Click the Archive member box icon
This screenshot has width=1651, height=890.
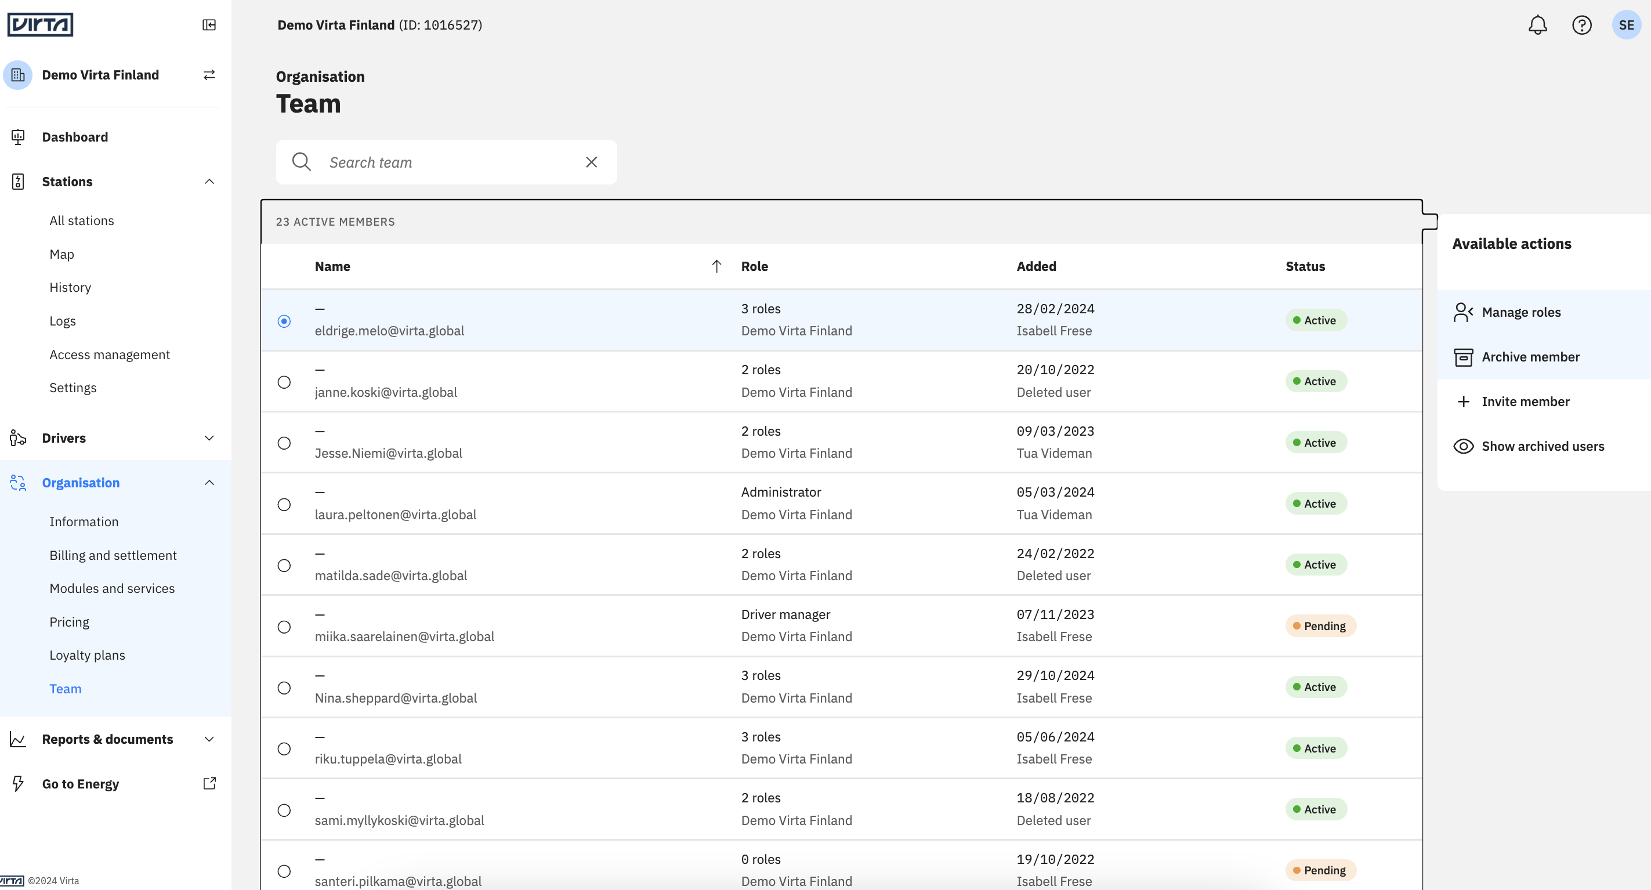point(1463,357)
